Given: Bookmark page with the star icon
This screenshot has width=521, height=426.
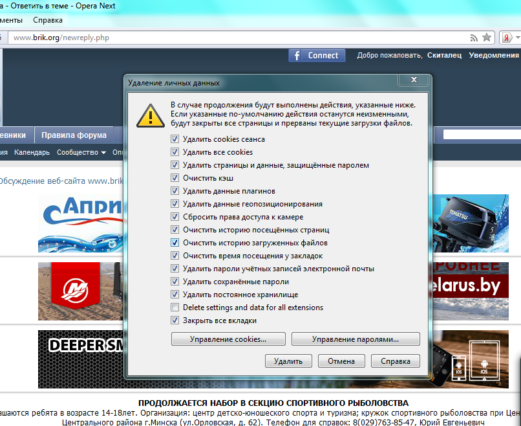Looking at the screenshot, I should tap(487, 38).
